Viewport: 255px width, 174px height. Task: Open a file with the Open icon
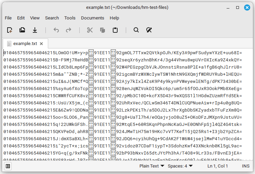(x=22, y=30)
